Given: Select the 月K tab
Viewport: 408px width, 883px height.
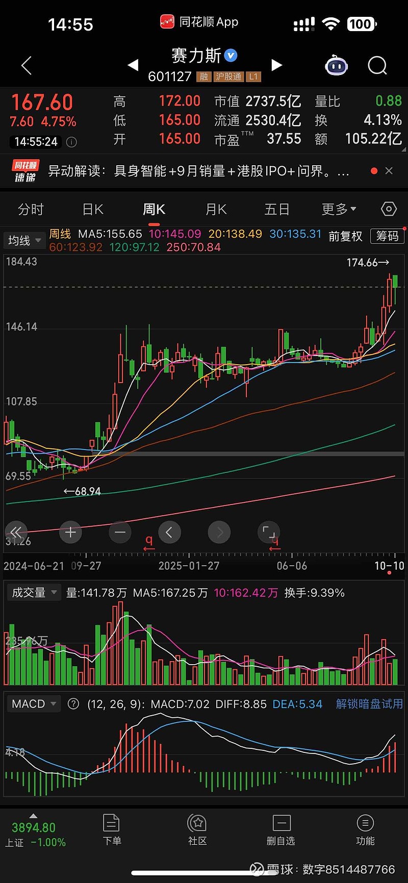Looking at the screenshot, I should (x=216, y=209).
